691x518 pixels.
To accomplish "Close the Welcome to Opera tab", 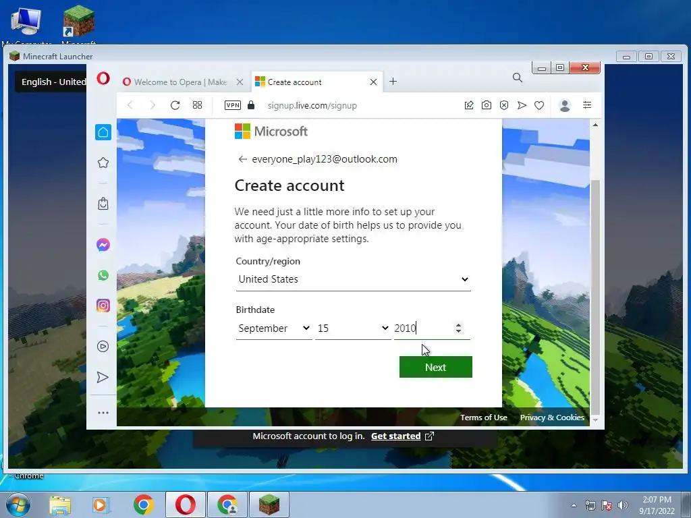I will click(x=240, y=82).
